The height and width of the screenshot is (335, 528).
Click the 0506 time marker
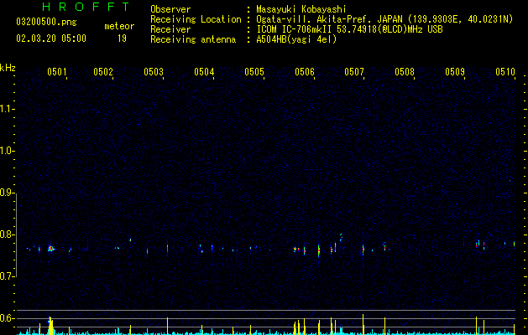tap(305, 72)
